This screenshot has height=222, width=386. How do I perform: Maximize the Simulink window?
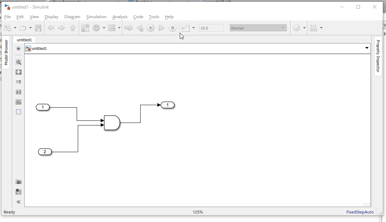point(358,7)
